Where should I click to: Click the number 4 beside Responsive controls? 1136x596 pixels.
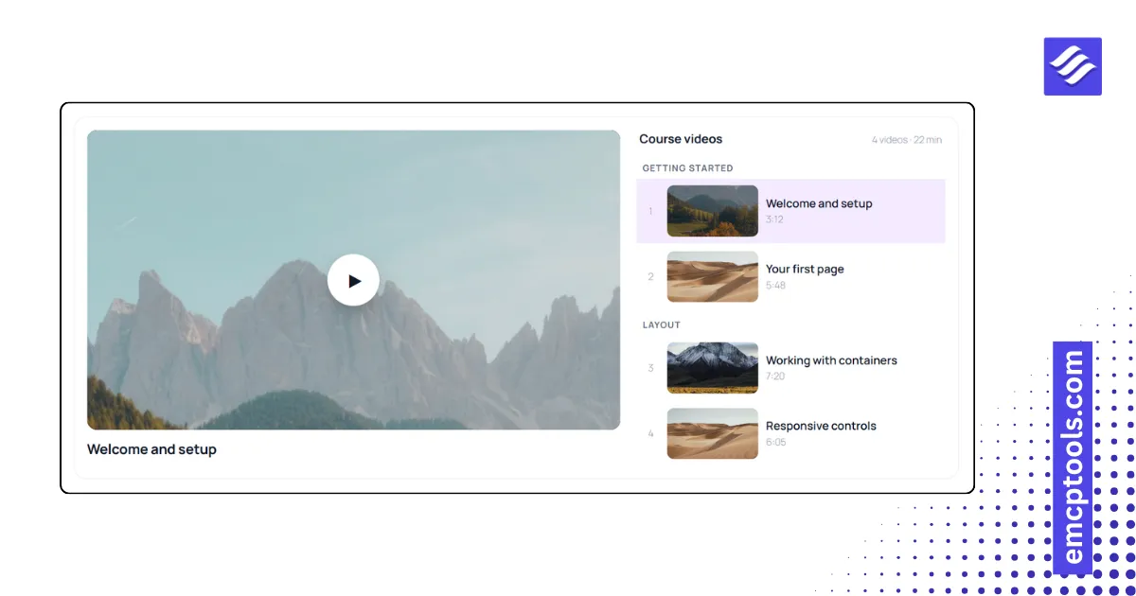coord(650,433)
